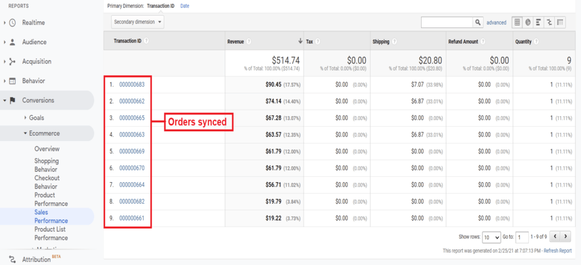Click the Audience person icon

12,42
